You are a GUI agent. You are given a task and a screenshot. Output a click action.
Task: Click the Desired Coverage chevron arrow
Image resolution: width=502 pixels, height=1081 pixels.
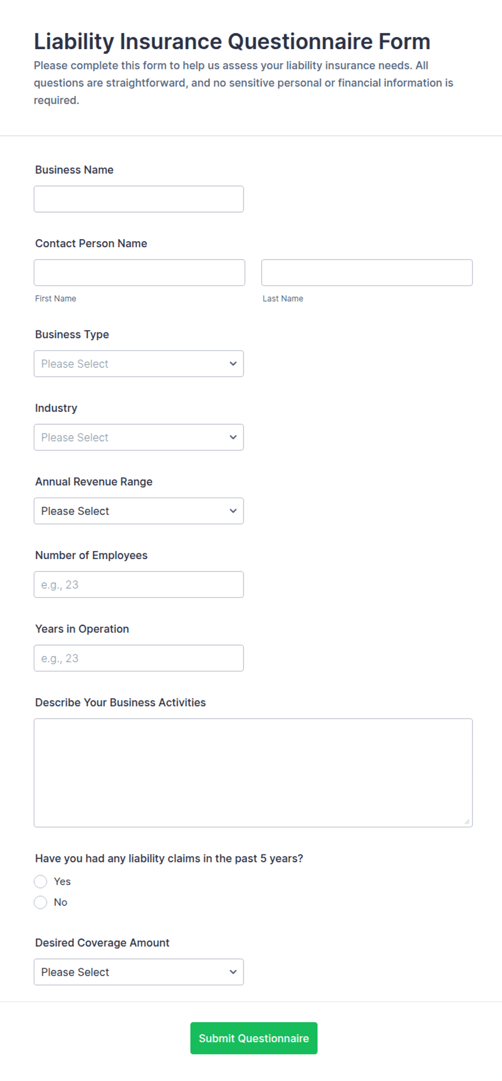point(233,971)
